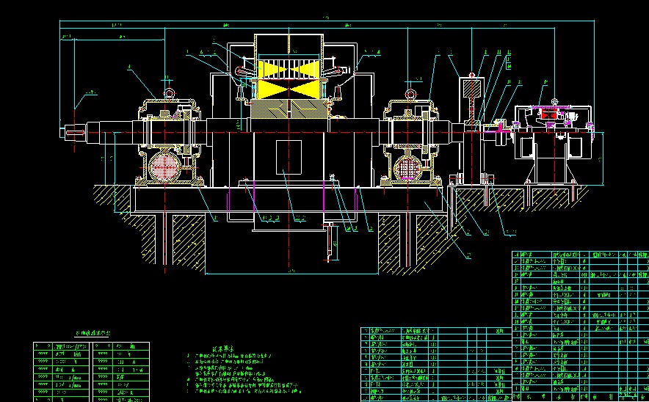Select the magenta coupling on the right shaft
This screenshot has width=649, height=402.
tap(501, 128)
